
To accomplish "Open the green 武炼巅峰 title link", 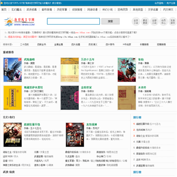I will coord(29,59).
